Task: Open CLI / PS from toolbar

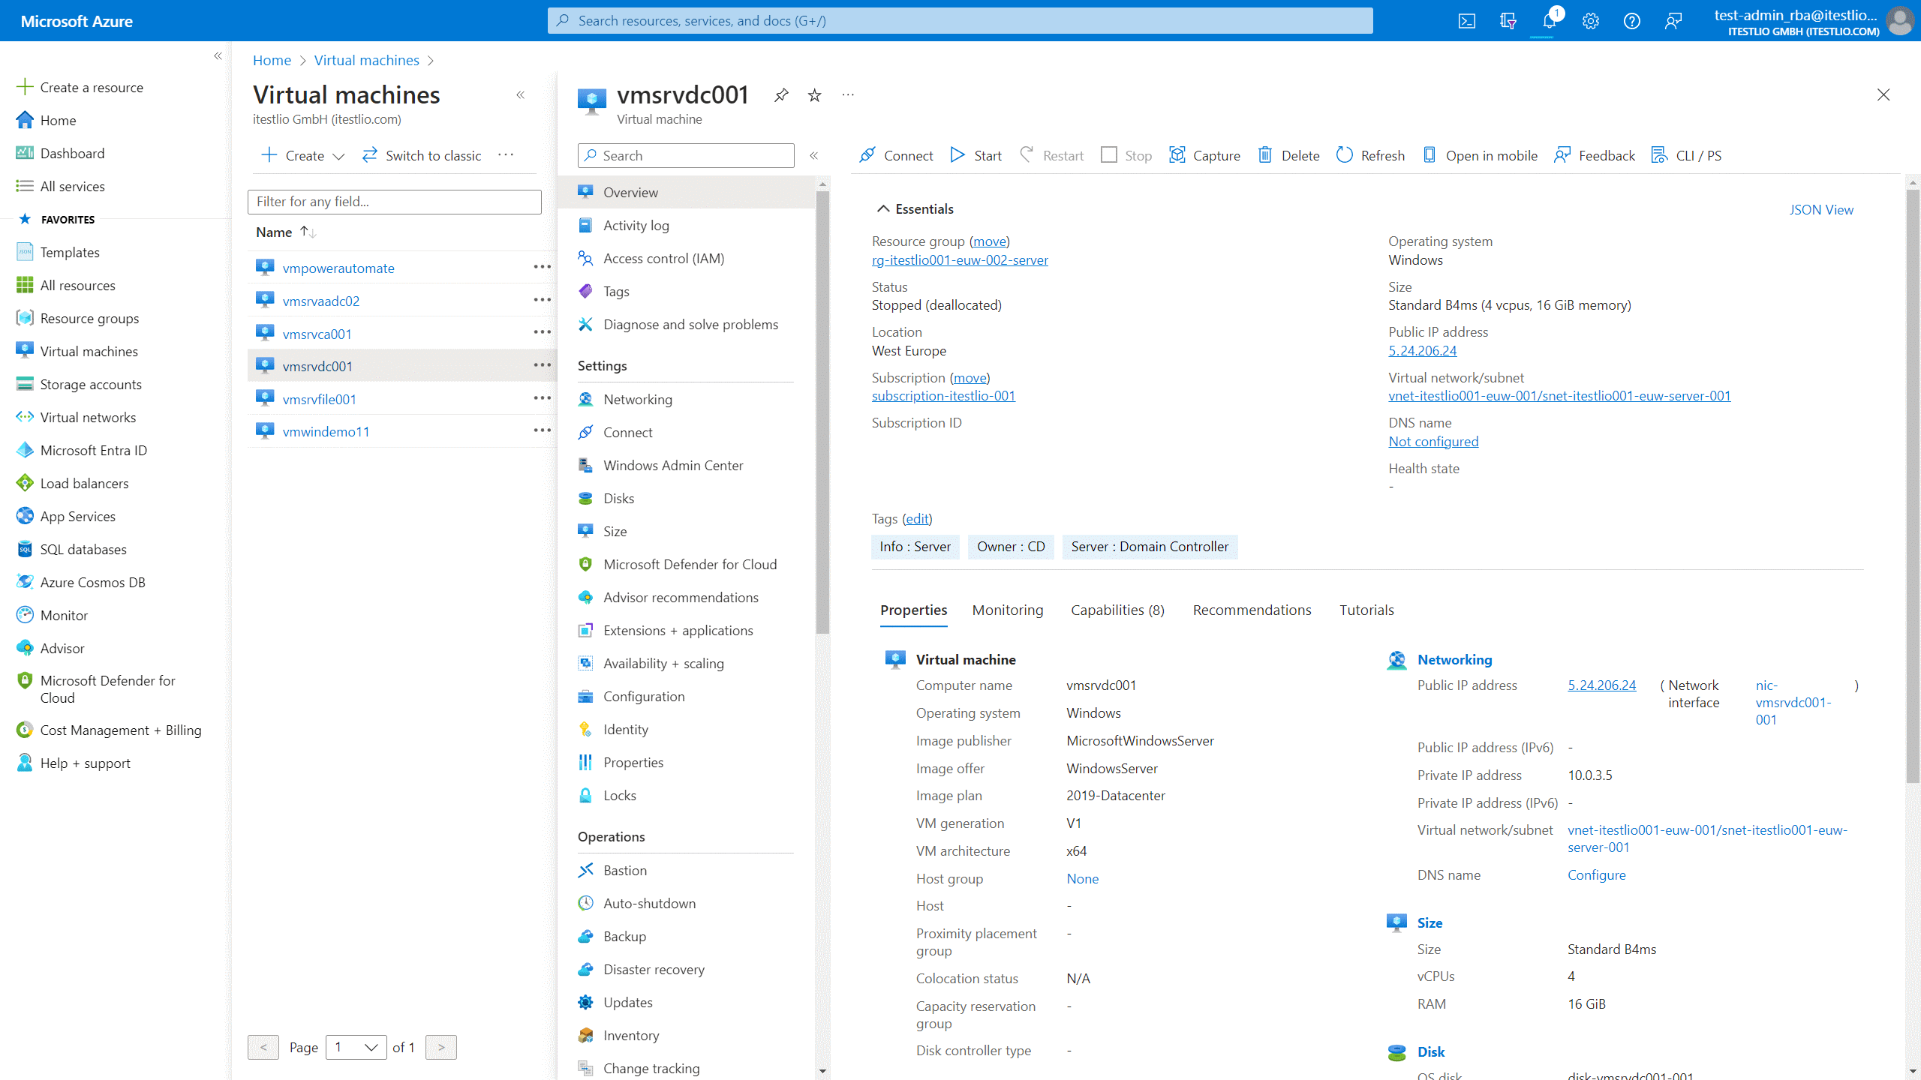Action: pyautogui.click(x=1686, y=155)
